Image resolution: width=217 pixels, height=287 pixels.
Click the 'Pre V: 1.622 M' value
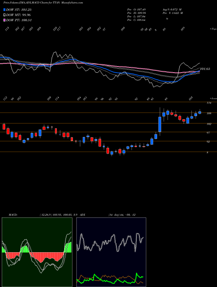point(173,13)
